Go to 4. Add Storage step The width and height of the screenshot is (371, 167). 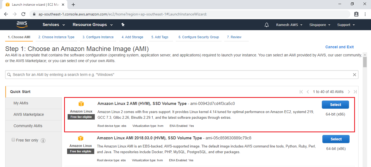point(132,37)
